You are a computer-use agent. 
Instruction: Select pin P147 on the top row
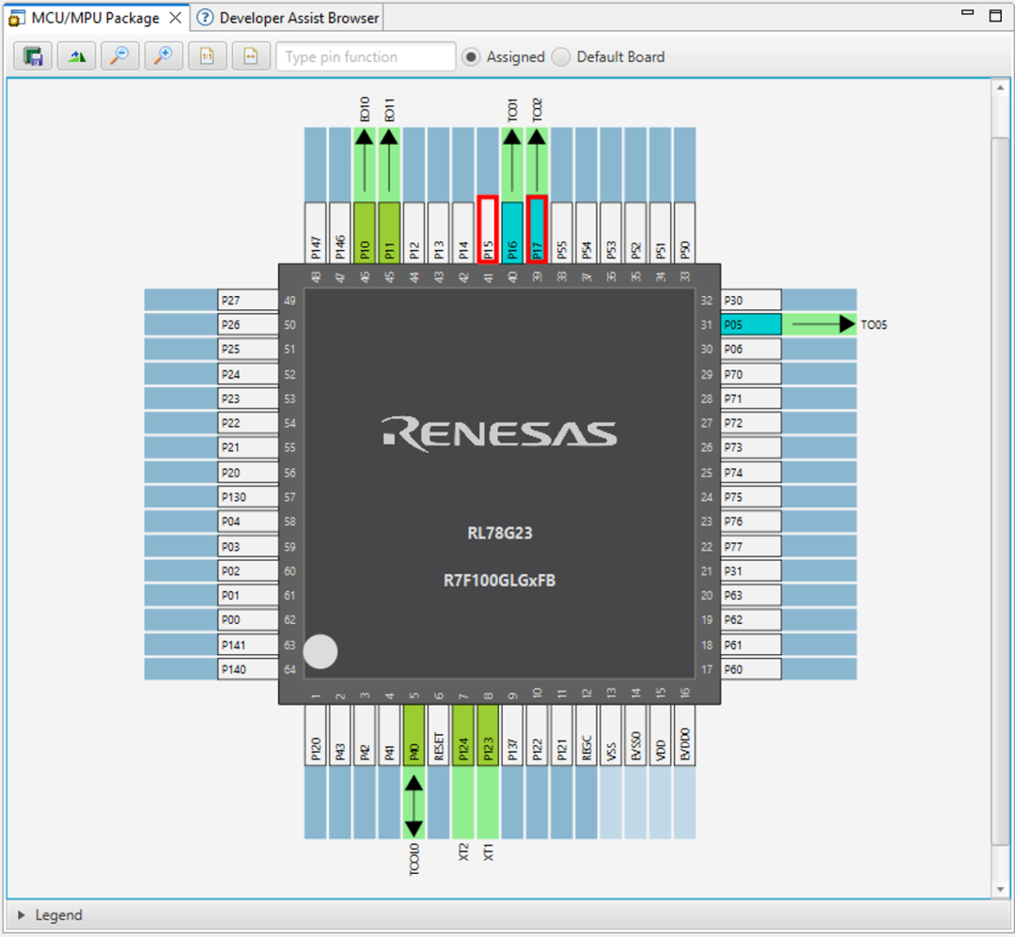[315, 232]
